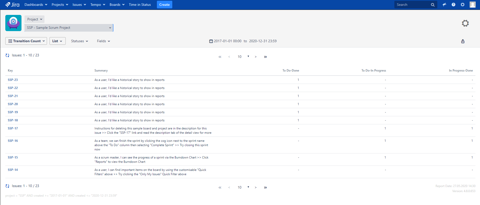Viewport: 480px width, 205px height.
Task: Expand the Transition Count report dropdown
Action: click(x=26, y=41)
